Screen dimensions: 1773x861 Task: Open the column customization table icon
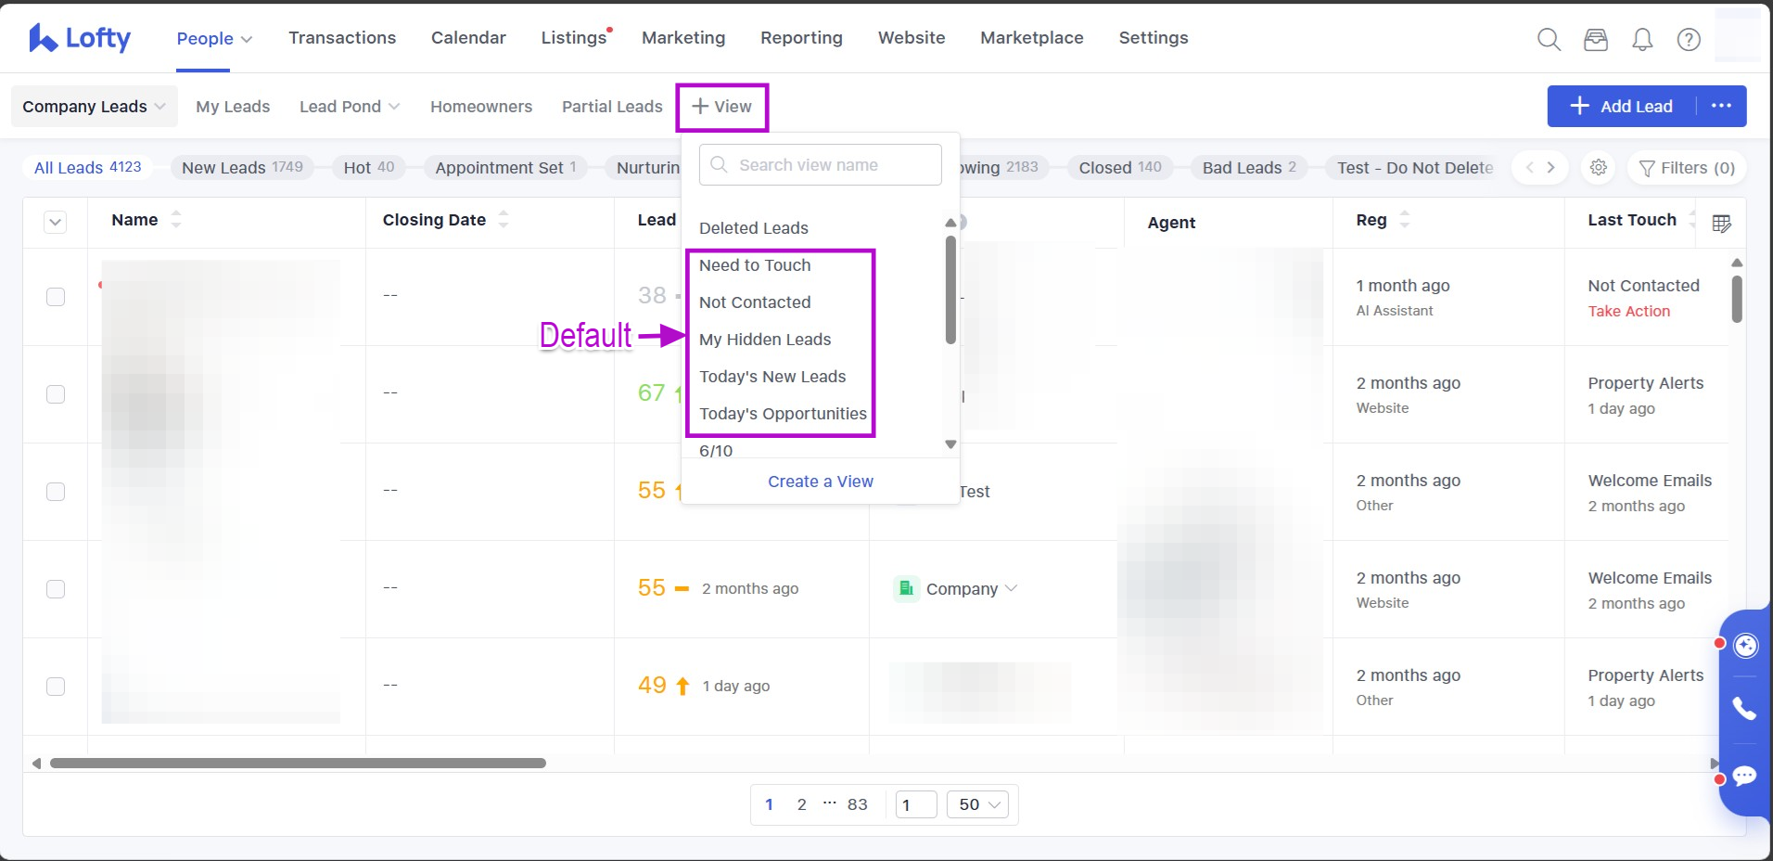pyautogui.click(x=1721, y=224)
